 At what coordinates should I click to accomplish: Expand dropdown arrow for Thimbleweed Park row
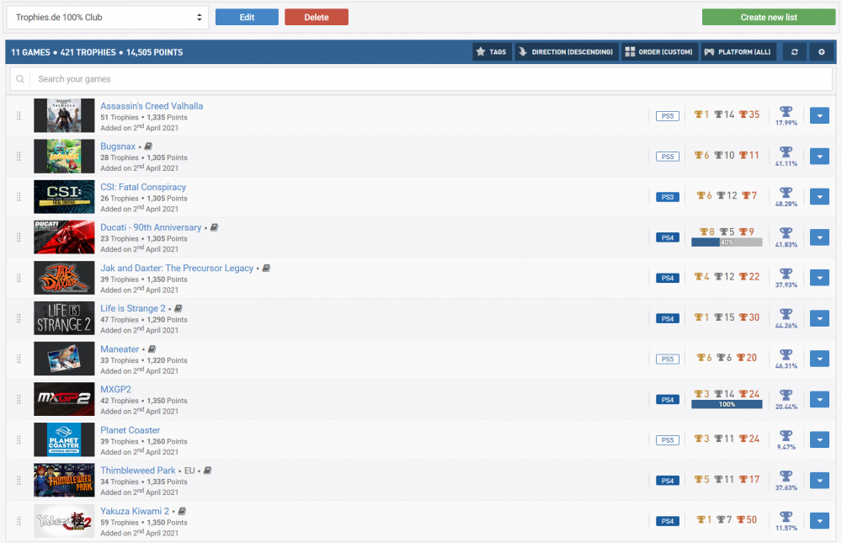(819, 481)
